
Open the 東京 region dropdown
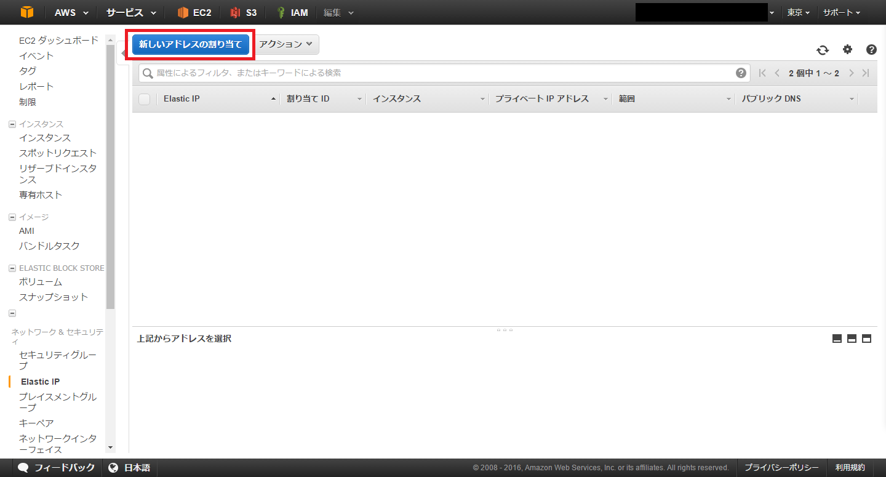click(798, 12)
